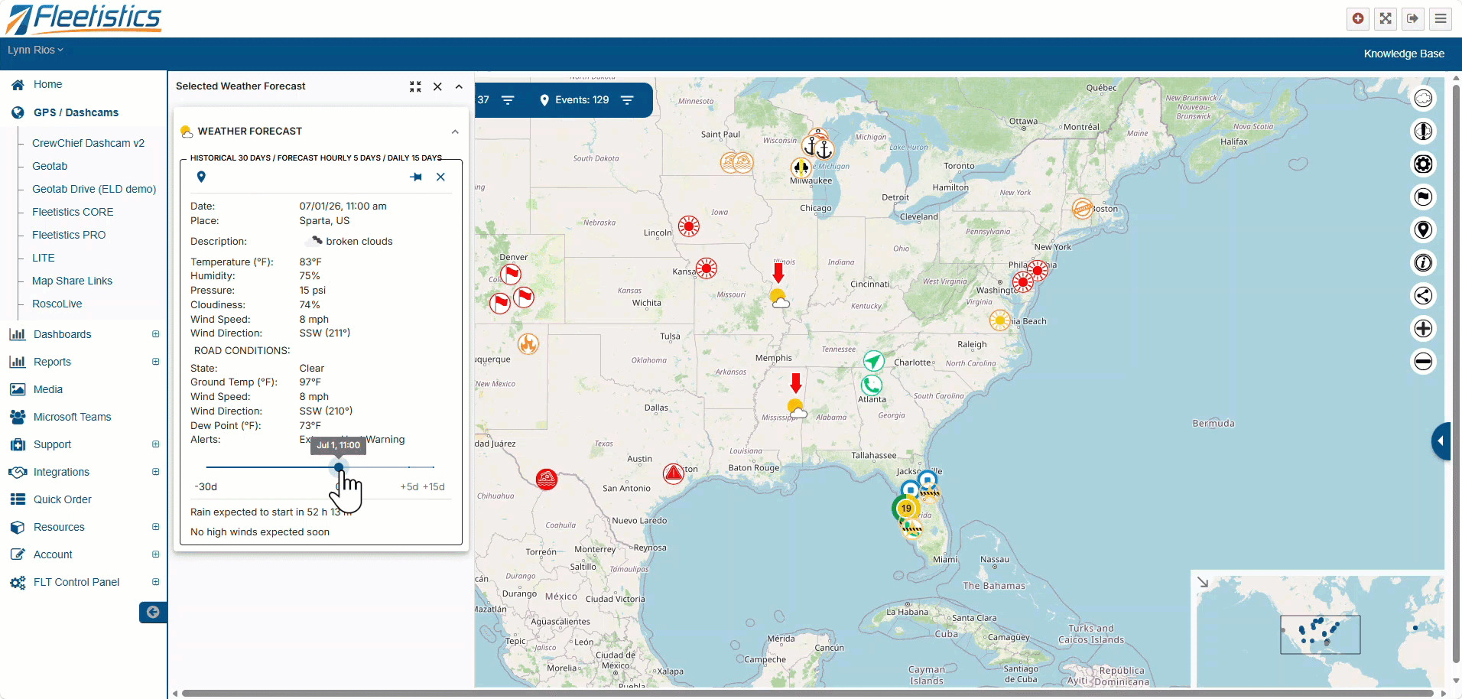Open RoscoLive in sidebar
This screenshot has height=699, width=1462.
57,304
